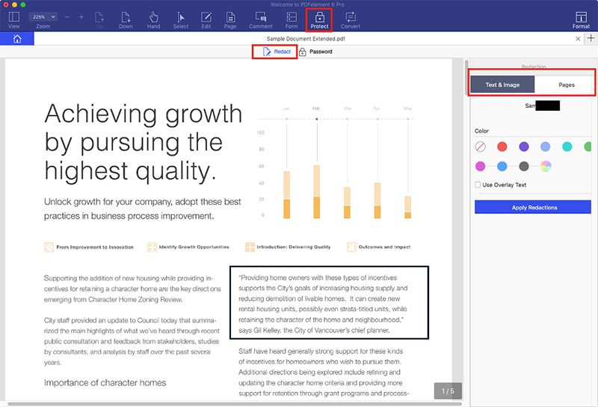Screen dimensions: 598x407
Task: Go to next page with Down
Action: 126,19
